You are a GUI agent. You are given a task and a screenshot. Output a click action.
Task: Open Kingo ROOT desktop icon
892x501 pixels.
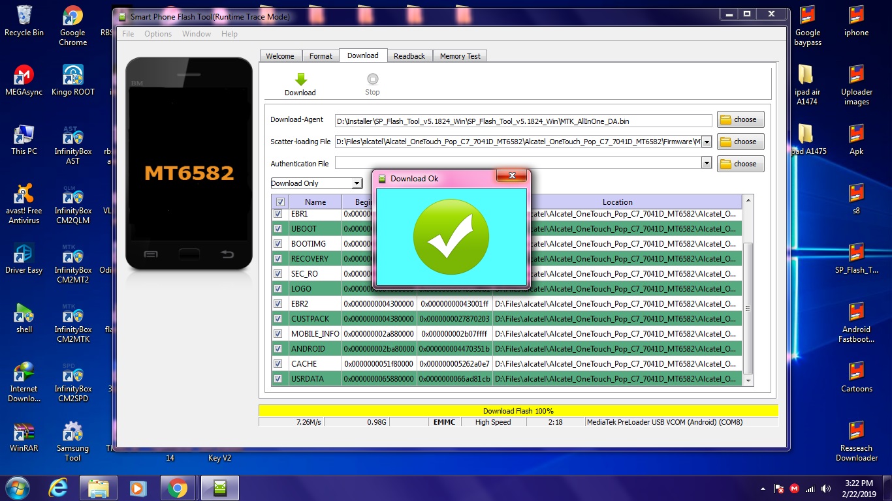coord(72,80)
